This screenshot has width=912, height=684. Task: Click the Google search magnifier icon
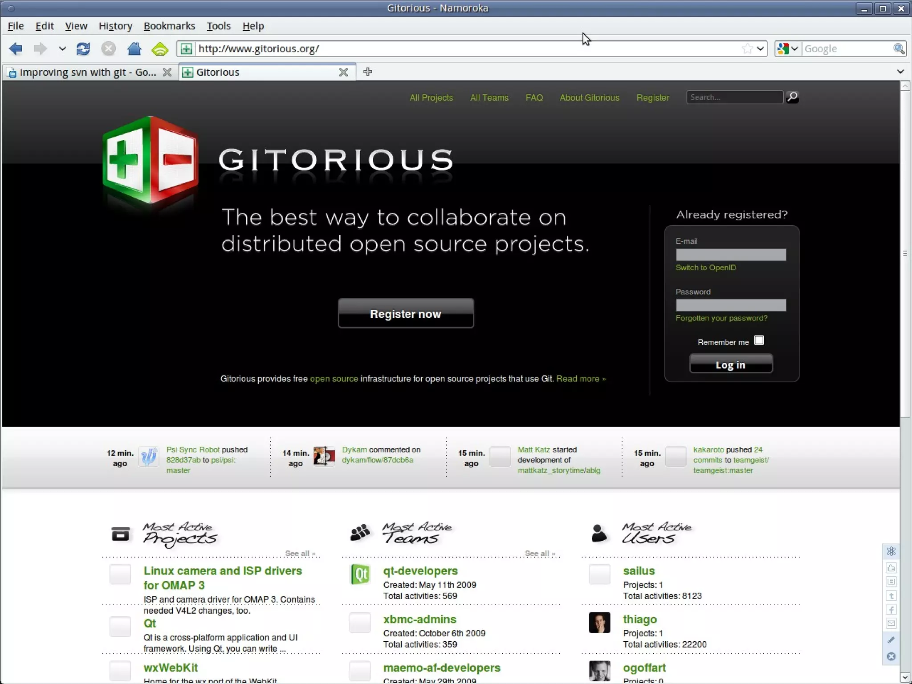[899, 49]
